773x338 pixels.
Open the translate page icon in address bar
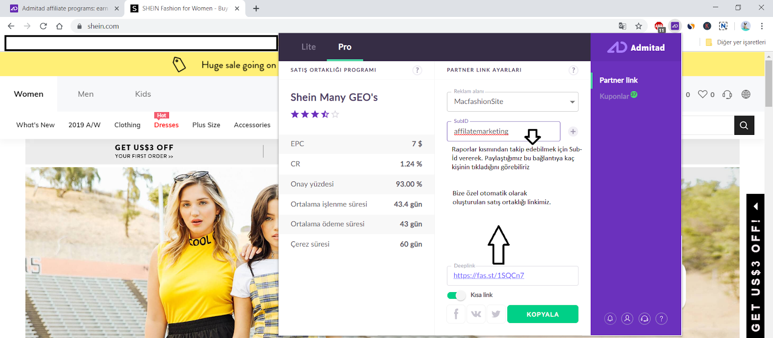(622, 26)
